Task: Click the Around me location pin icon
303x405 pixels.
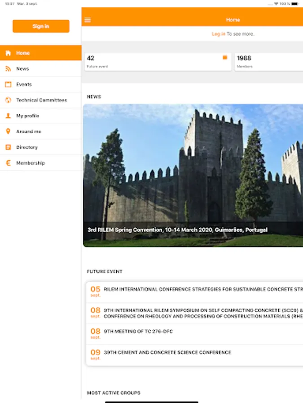Action: coord(8,131)
